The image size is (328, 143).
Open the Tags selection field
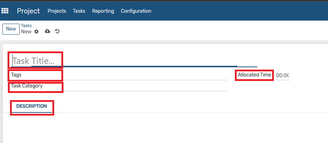[144, 75]
